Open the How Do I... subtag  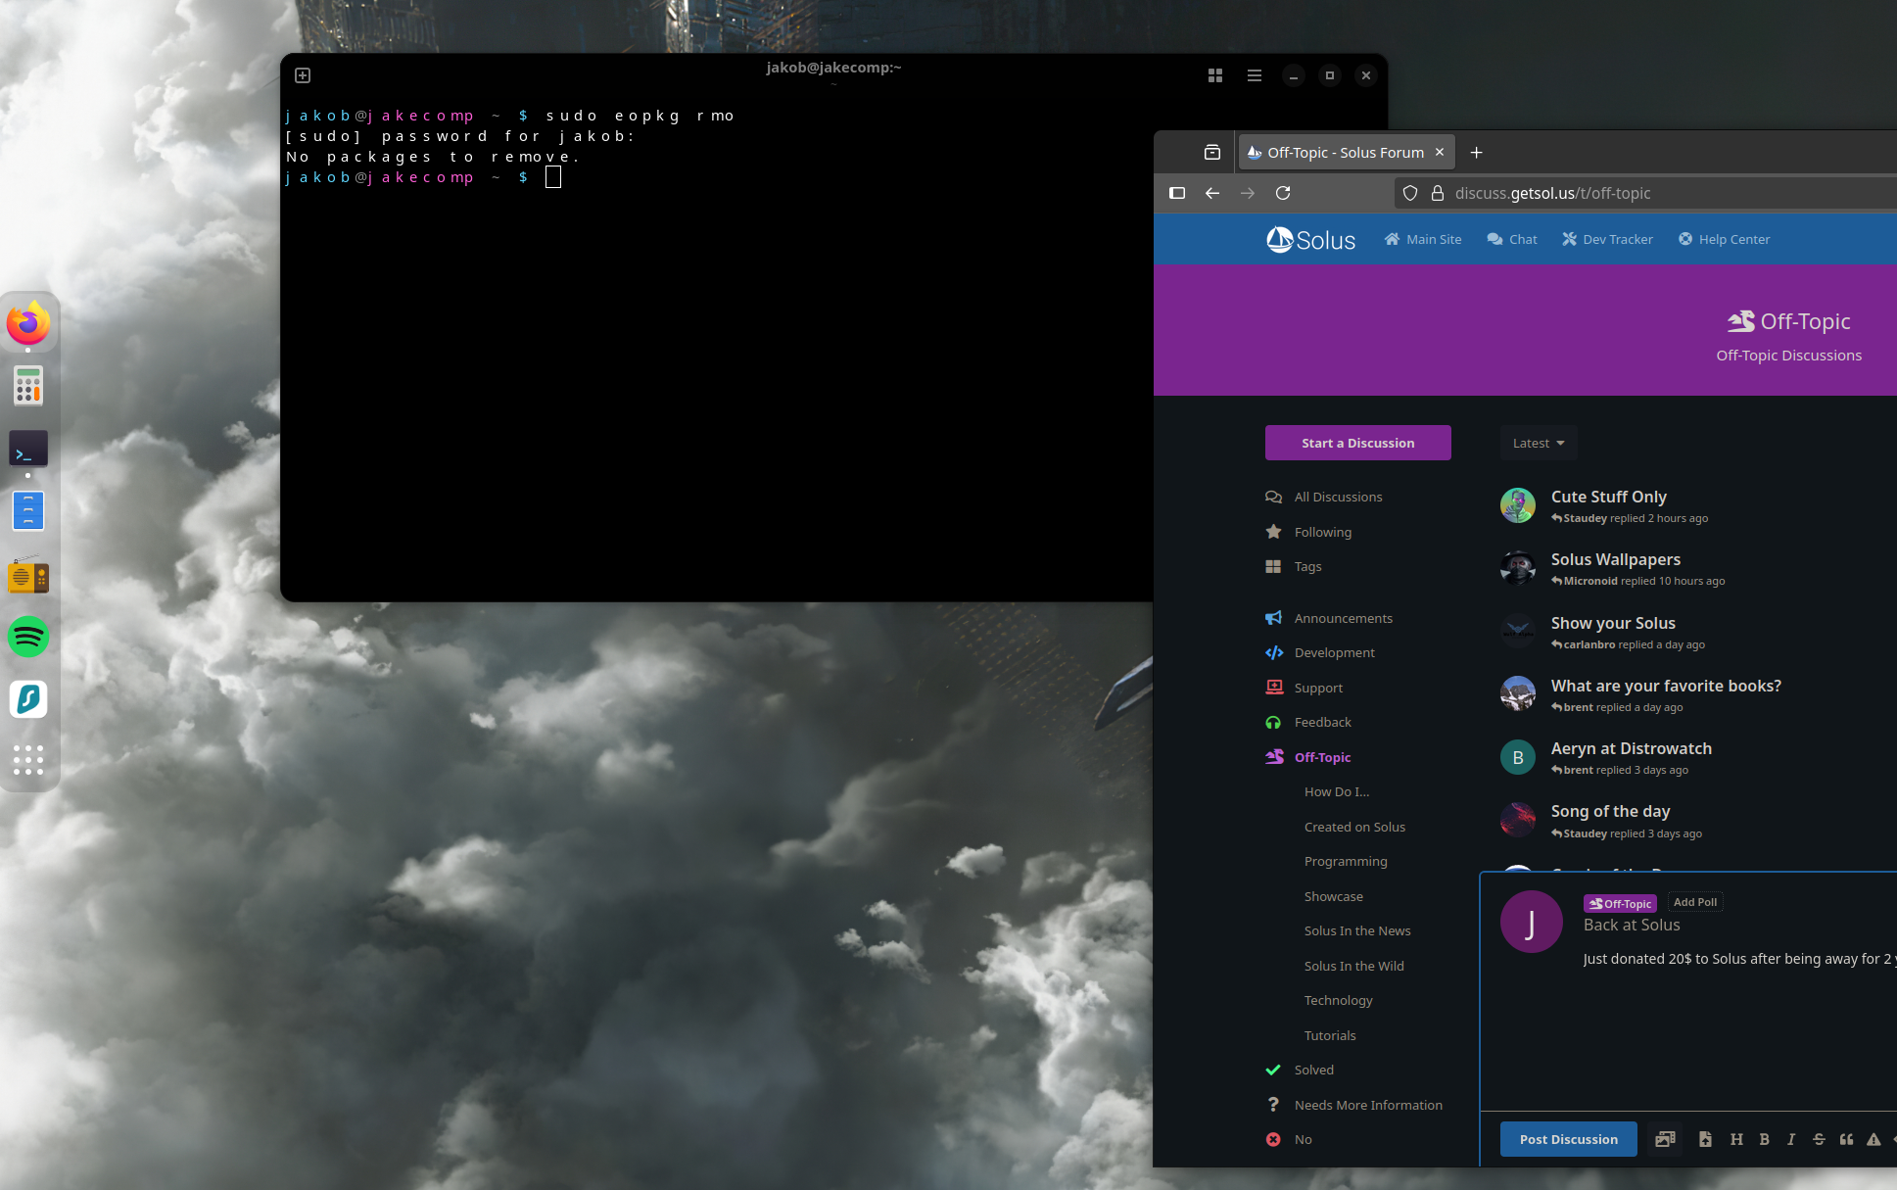point(1337,791)
